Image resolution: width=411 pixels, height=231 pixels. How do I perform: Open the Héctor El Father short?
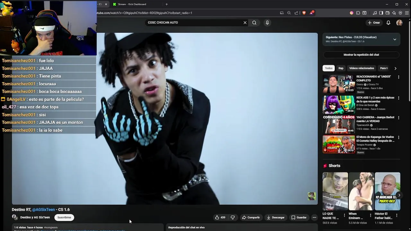pyautogui.click(x=387, y=191)
